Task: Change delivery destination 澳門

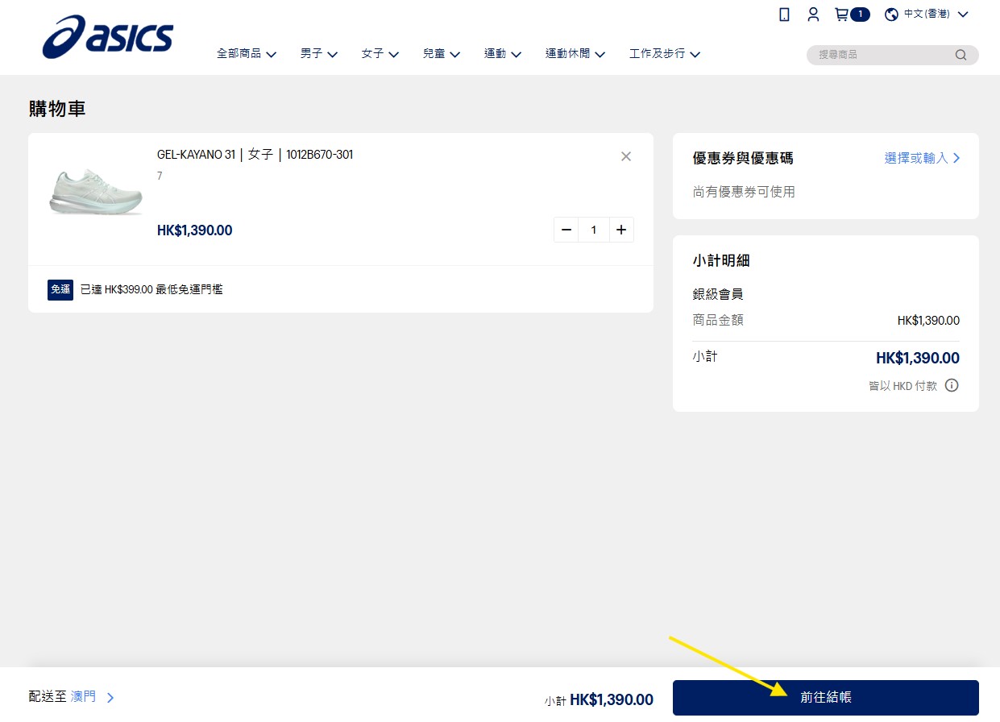Action: (93, 697)
